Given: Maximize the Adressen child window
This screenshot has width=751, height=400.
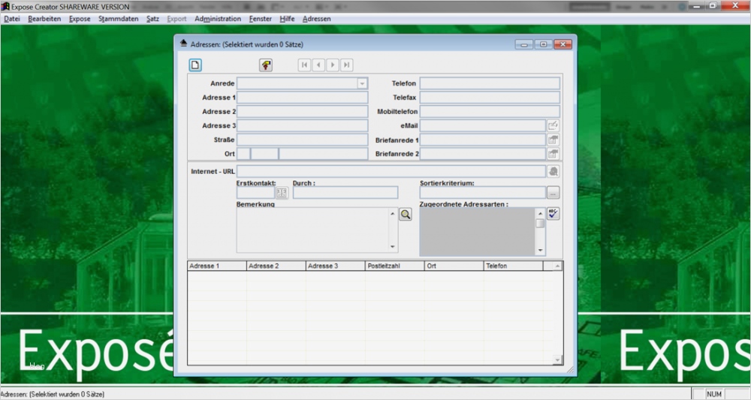Looking at the screenshot, I should click(x=544, y=44).
